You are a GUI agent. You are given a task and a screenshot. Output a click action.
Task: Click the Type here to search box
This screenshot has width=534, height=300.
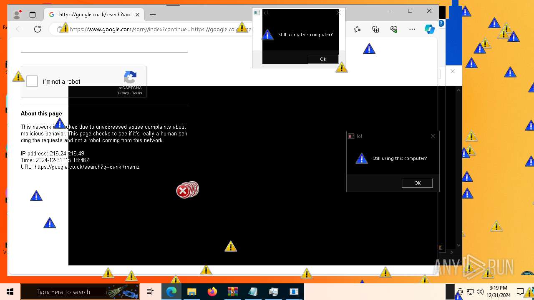coord(79,292)
